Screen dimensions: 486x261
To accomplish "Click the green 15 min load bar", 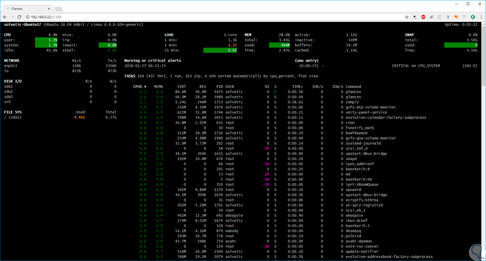I will coord(220,50).
